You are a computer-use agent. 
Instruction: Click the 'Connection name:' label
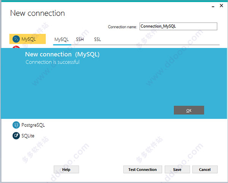(x=122, y=27)
